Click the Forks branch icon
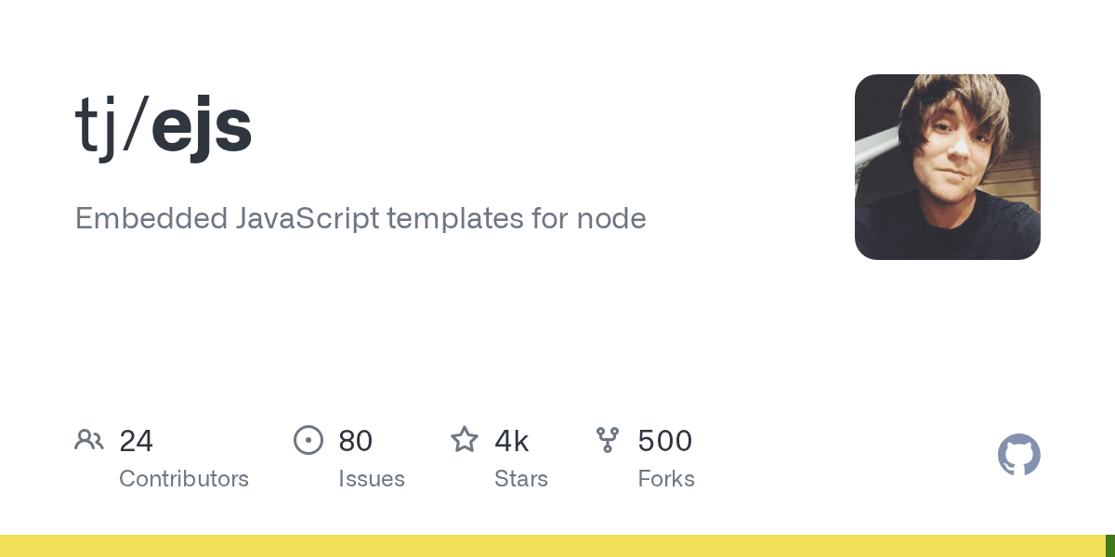 point(608,439)
